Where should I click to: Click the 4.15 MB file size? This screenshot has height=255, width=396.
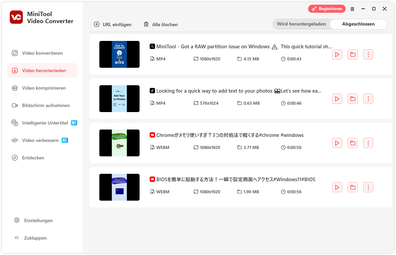tap(251, 59)
